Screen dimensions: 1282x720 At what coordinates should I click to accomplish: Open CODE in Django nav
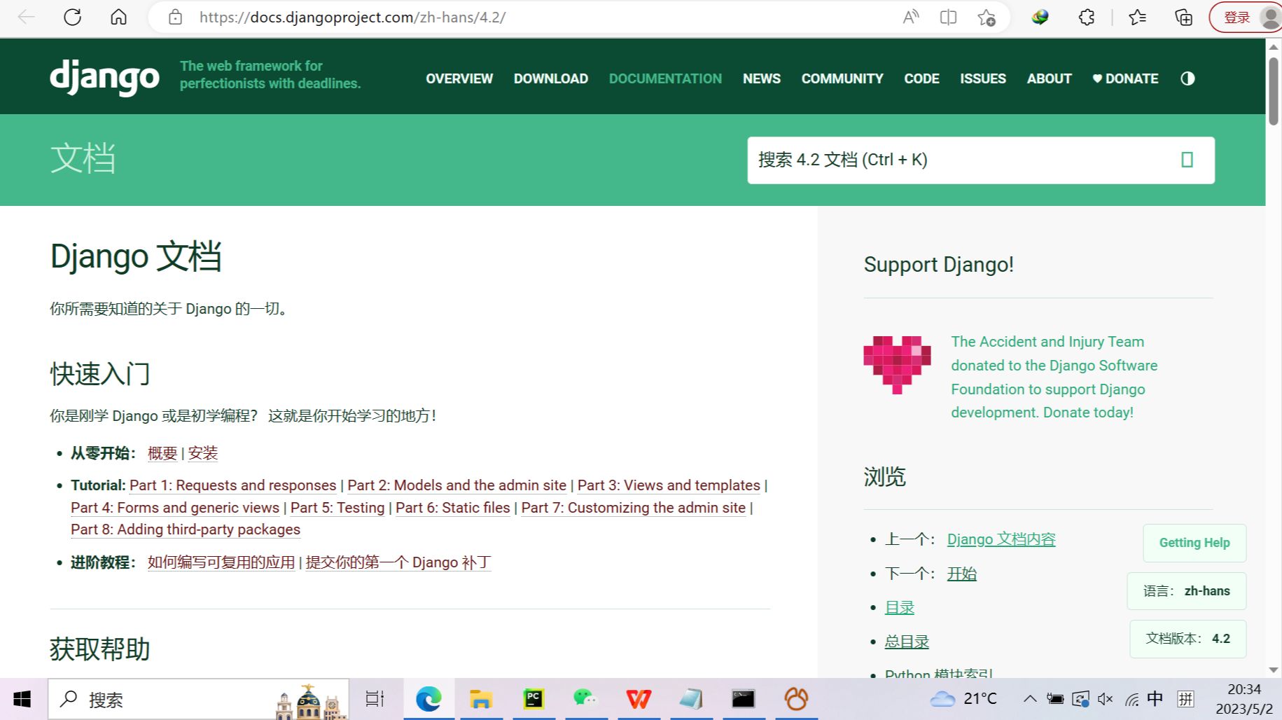(x=921, y=78)
